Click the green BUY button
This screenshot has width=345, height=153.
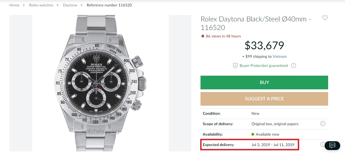pyautogui.click(x=264, y=82)
